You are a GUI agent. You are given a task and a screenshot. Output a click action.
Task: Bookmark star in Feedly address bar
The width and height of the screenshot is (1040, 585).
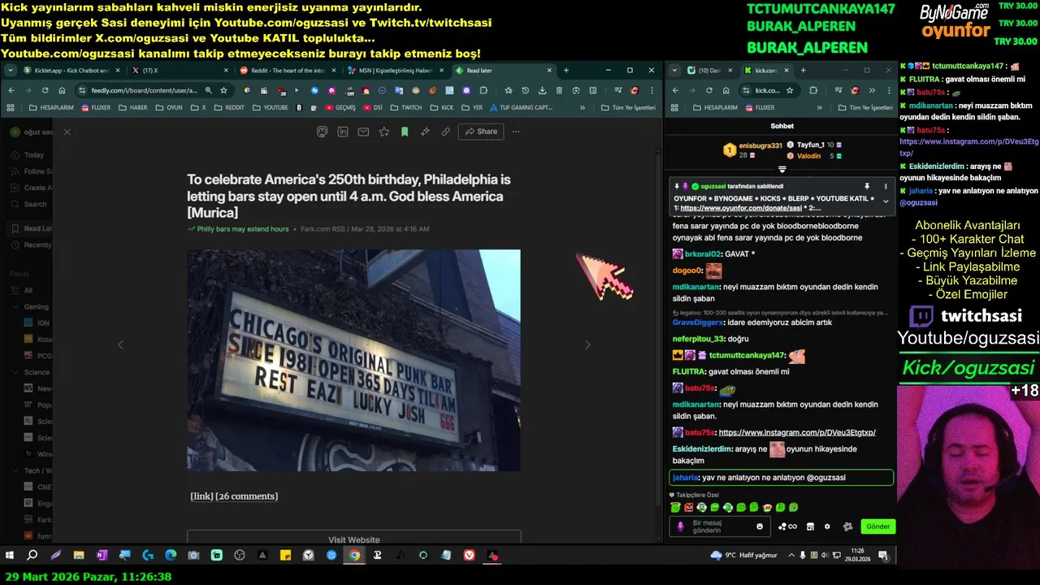coord(223,90)
